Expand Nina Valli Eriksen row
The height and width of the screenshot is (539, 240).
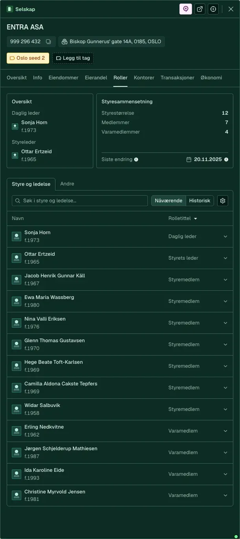(225, 323)
